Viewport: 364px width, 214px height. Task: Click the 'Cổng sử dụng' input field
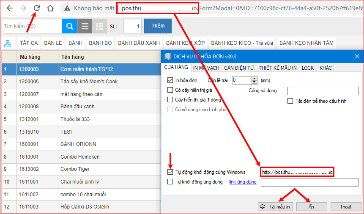tap(323, 91)
